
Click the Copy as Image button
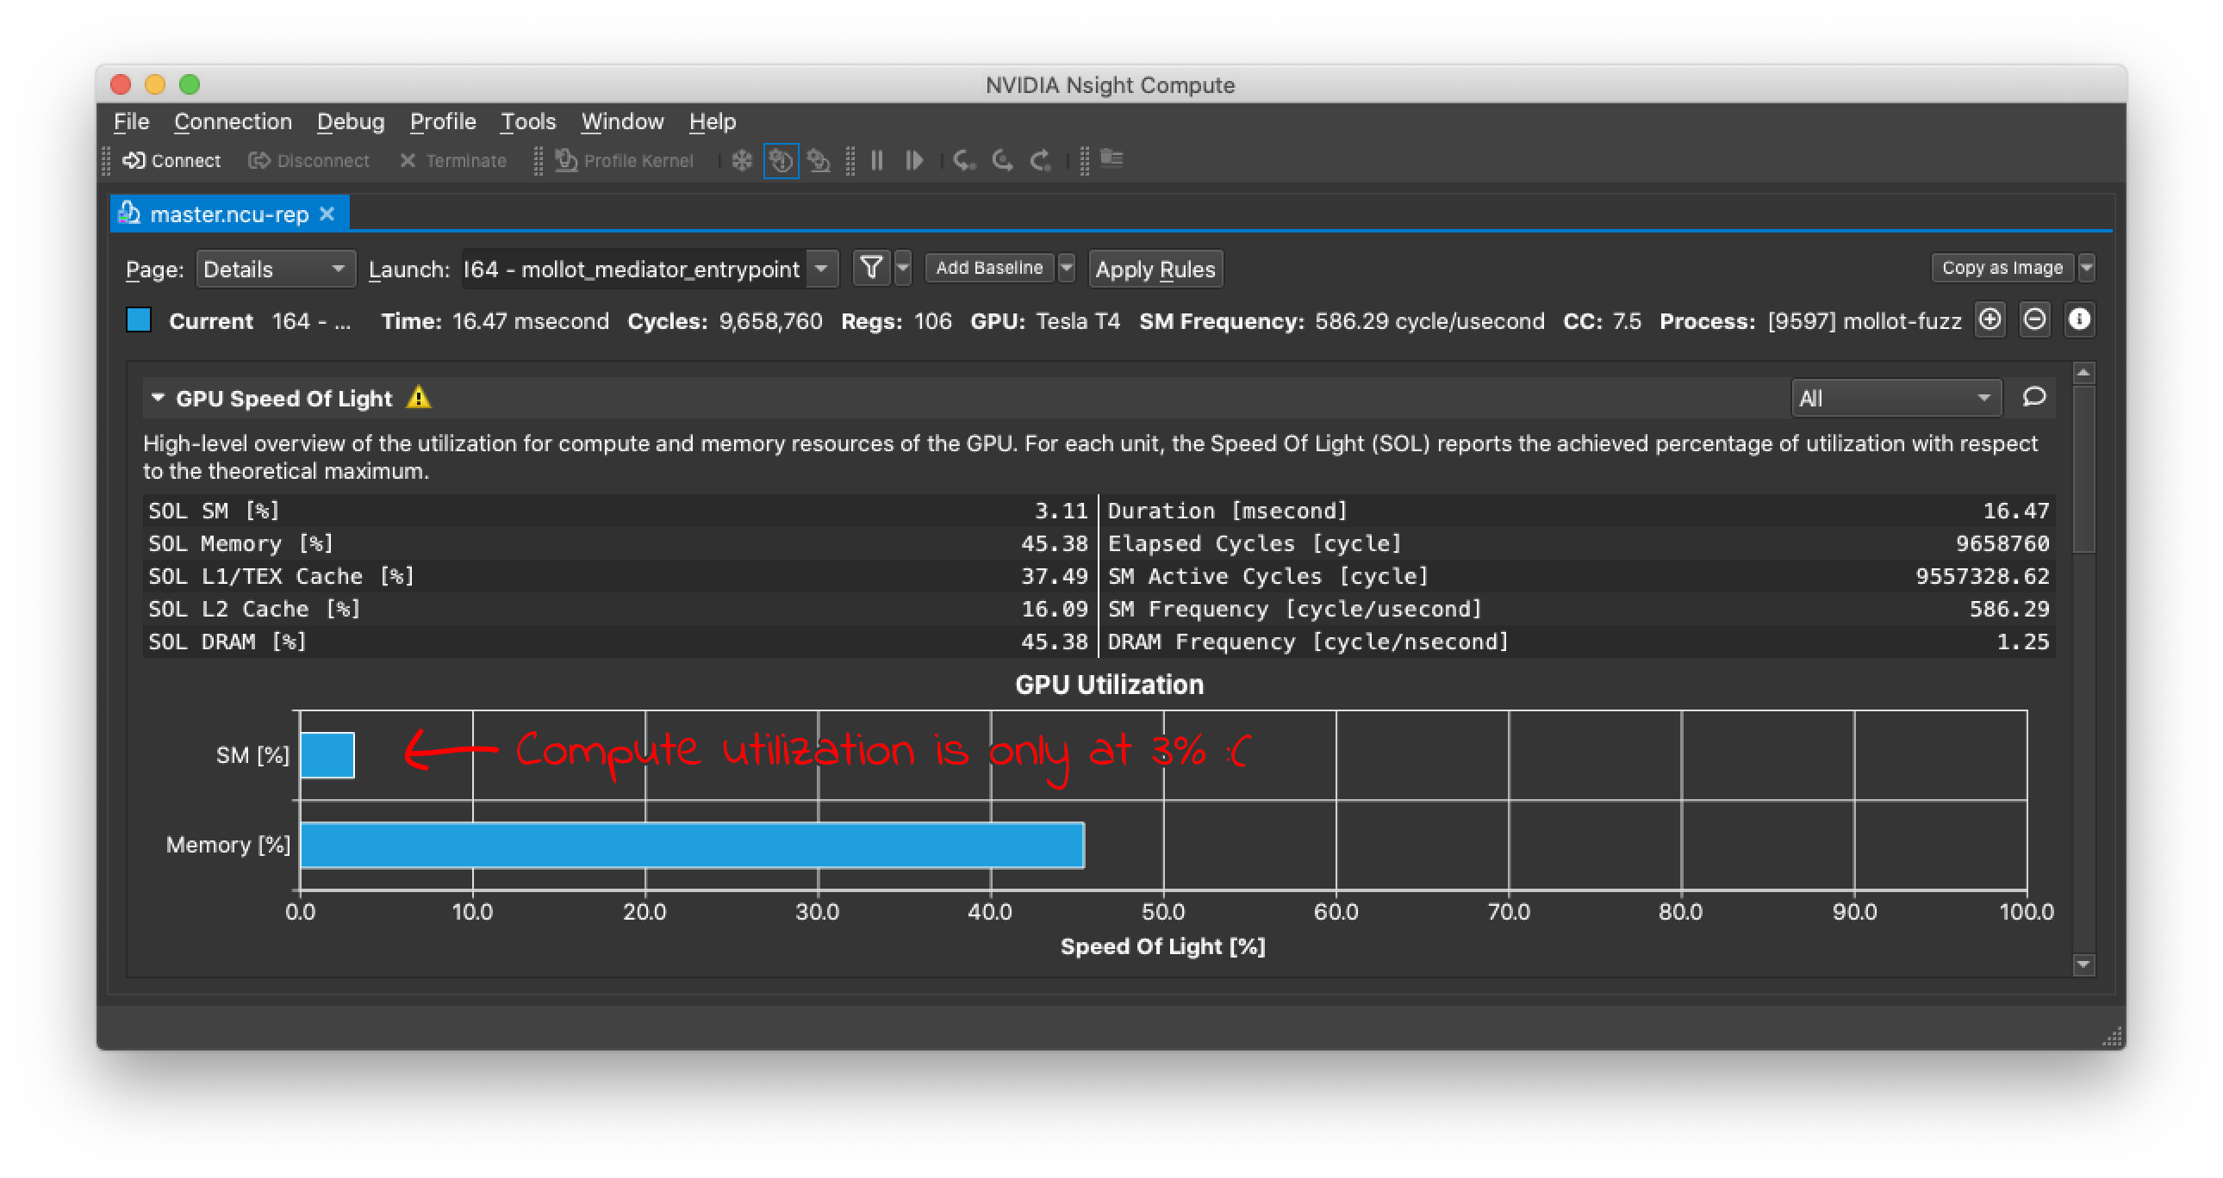click(x=2004, y=267)
